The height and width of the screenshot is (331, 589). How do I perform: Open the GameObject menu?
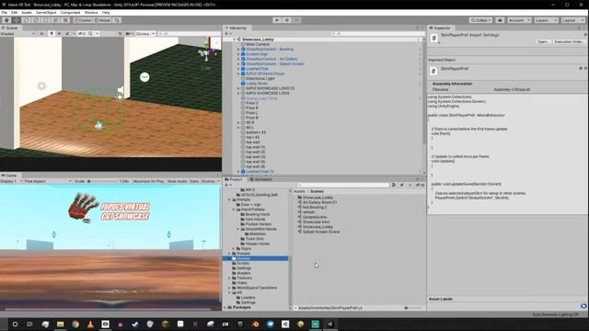46,12
